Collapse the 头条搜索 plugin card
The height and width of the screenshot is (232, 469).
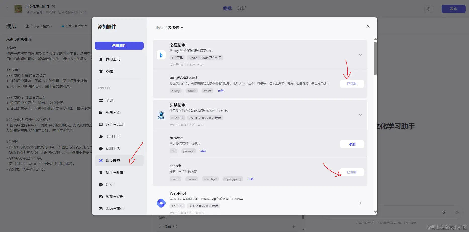(360, 115)
